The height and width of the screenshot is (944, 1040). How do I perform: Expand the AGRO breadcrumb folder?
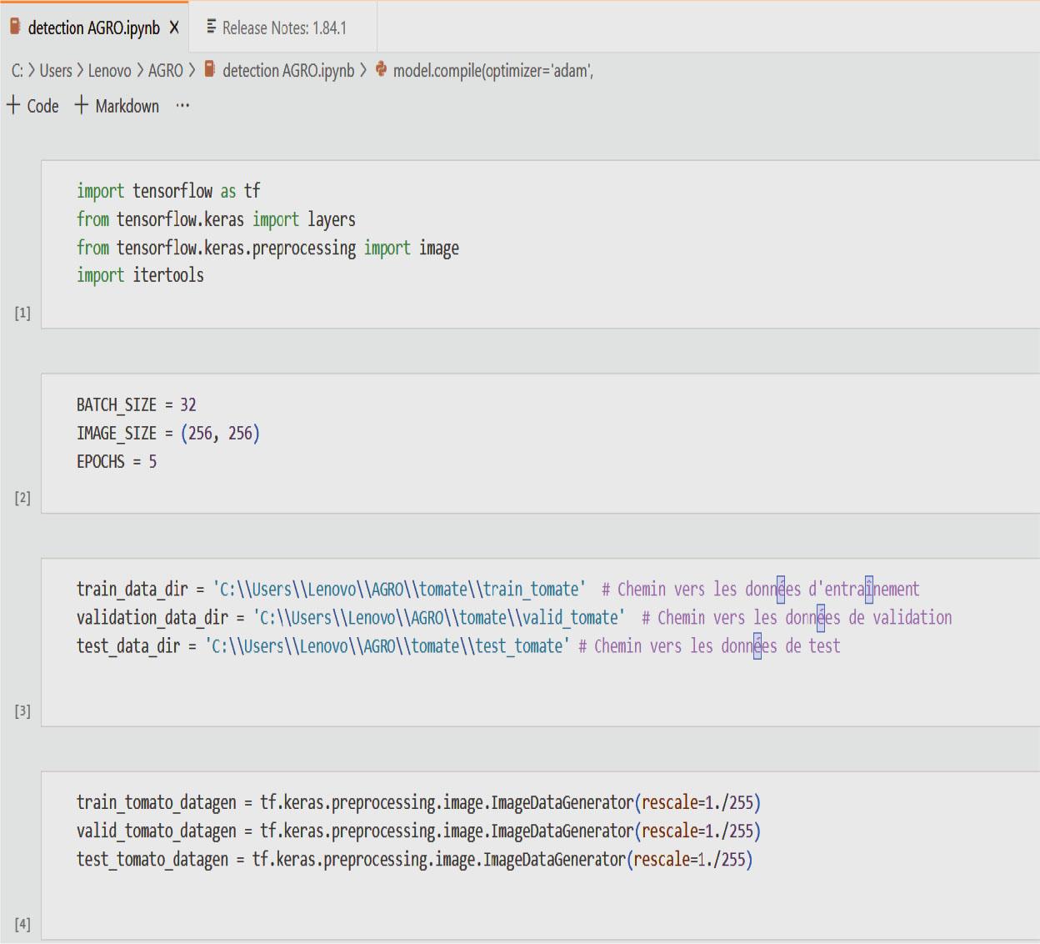(x=165, y=71)
